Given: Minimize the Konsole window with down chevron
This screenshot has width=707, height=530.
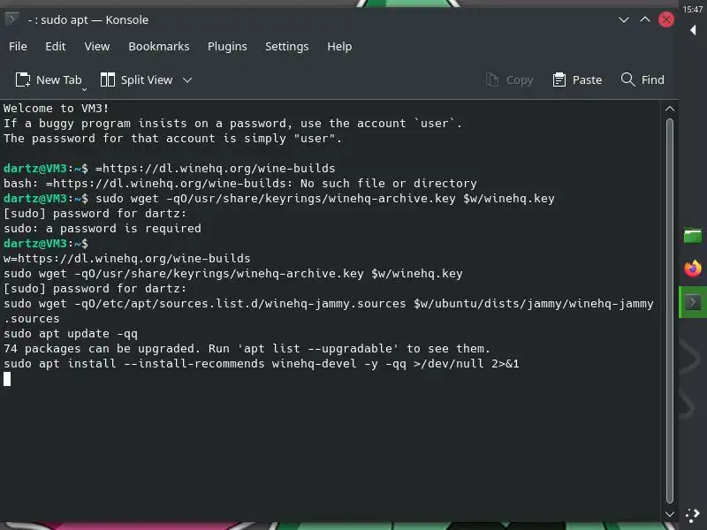Looking at the screenshot, I should coord(624,19).
